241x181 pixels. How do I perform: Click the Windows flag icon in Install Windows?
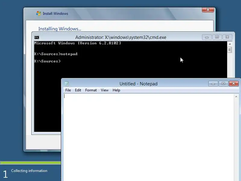(x=39, y=13)
